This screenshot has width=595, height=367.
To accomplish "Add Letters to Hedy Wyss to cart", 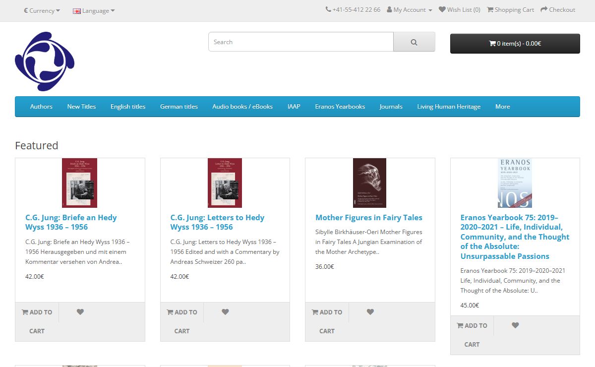I will pos(182,321).
